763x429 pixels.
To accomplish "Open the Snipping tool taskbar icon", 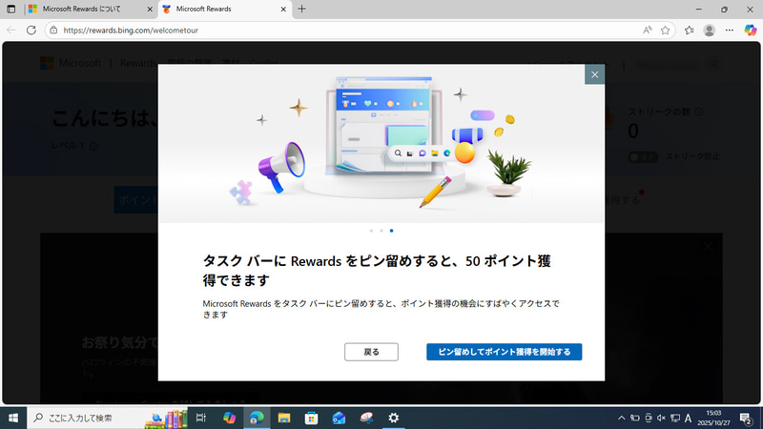I will pos(366,418).
